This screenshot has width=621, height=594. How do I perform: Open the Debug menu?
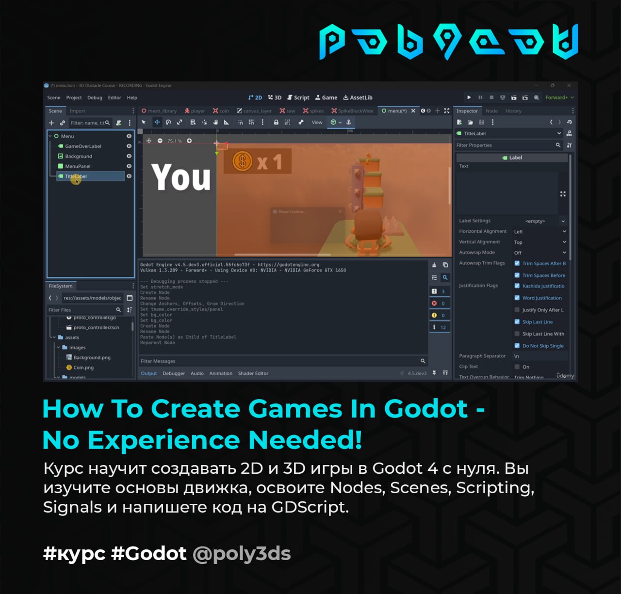tap(95, 97)
